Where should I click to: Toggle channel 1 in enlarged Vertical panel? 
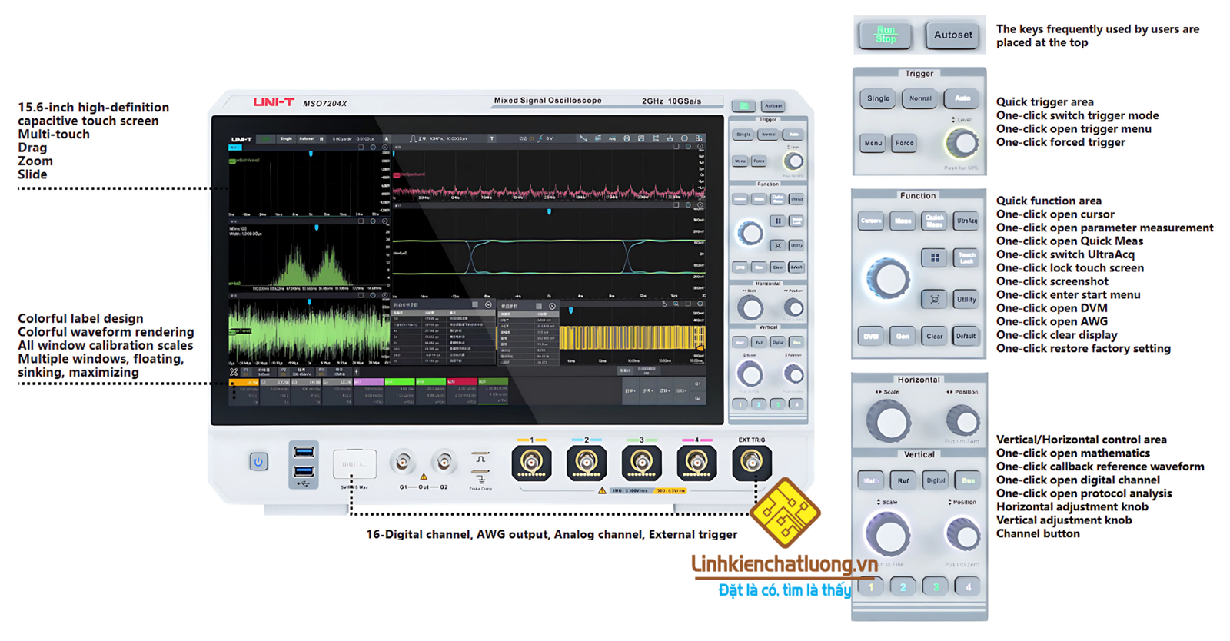tap(871, 587)
